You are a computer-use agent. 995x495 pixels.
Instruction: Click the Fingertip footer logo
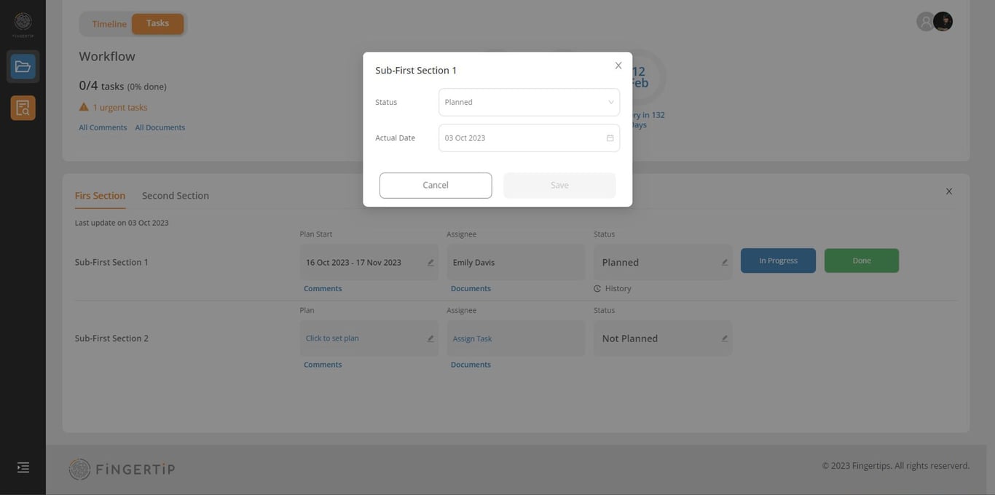click(122, 470)
